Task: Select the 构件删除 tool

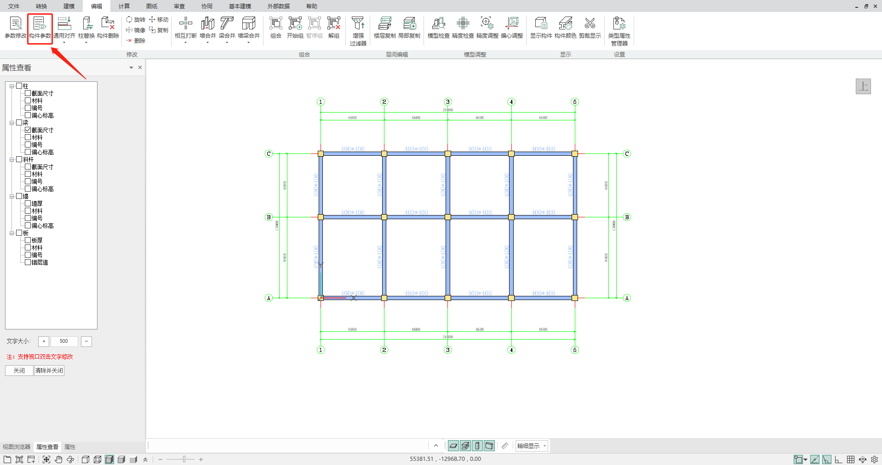Action: (108, 24)
